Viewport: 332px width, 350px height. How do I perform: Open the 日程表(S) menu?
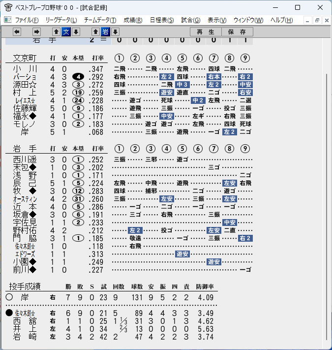[x=162, y=20]
